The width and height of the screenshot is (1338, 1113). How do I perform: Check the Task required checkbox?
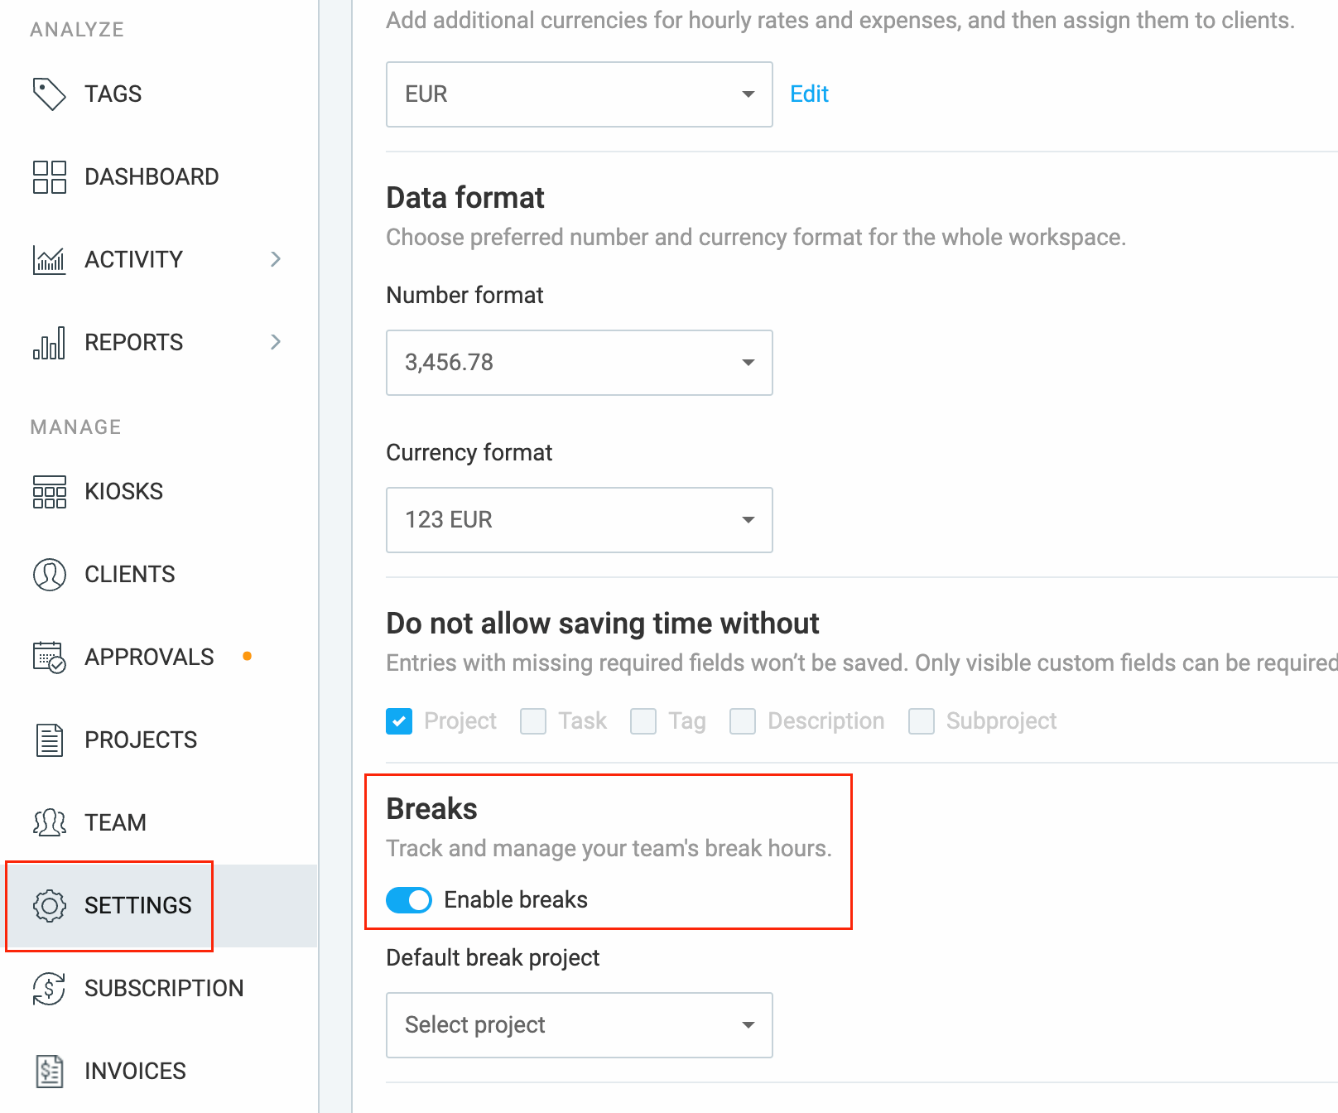[533, 721]
